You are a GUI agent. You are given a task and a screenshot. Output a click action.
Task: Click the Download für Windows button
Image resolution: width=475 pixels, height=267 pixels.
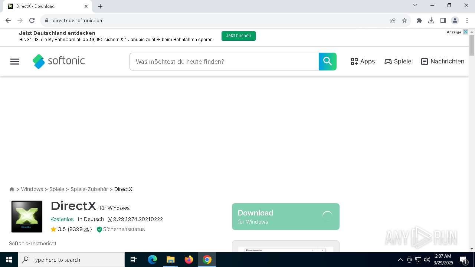[x=286, y=217]
